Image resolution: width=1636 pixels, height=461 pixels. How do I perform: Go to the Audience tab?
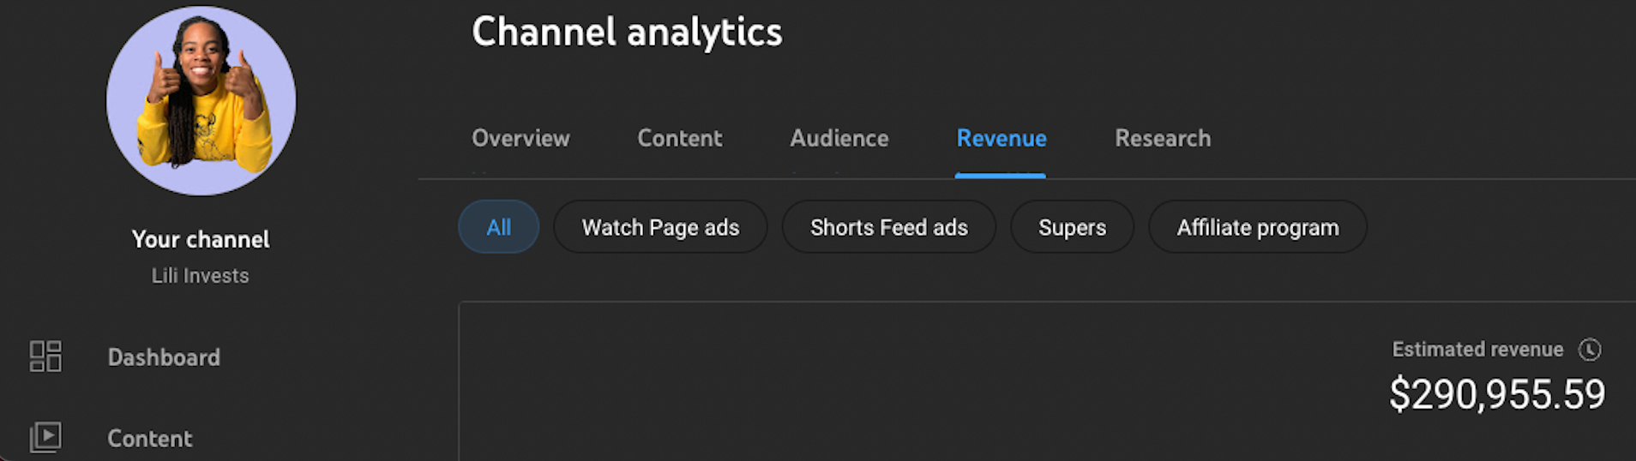(839, 138)
